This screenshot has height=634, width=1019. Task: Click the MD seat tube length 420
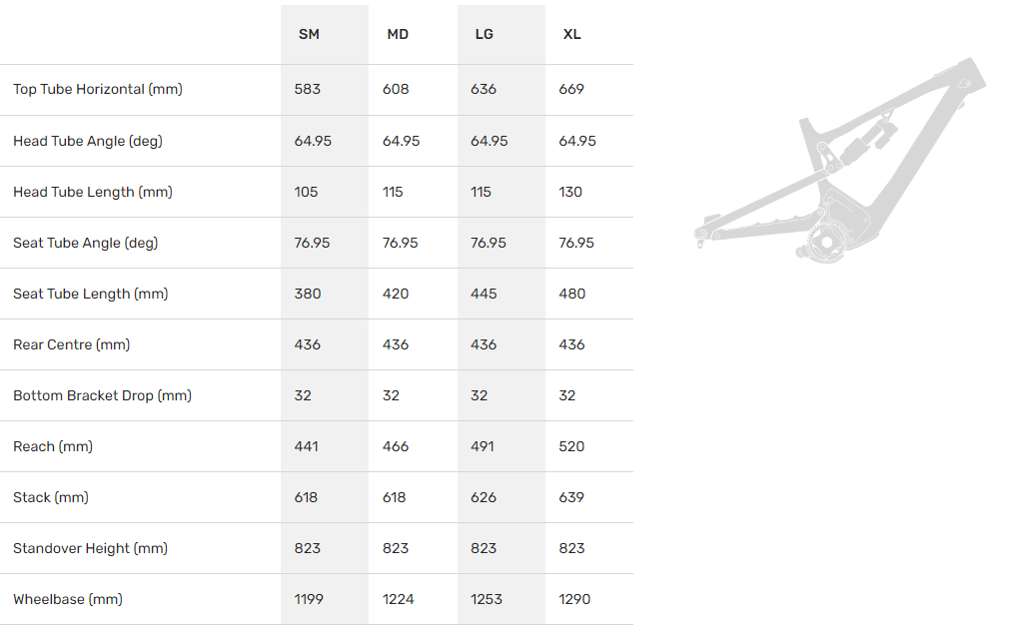pyautogui.click(x=396, y=294)
